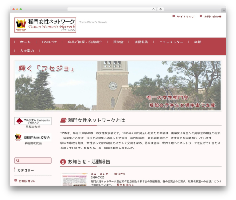Click the カテゴリー sidebar heading

coord(25,170)
